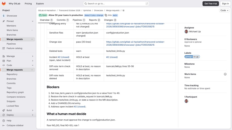Click the Build rocket icon
Screen dimensions: 232x130
(4, 110)
